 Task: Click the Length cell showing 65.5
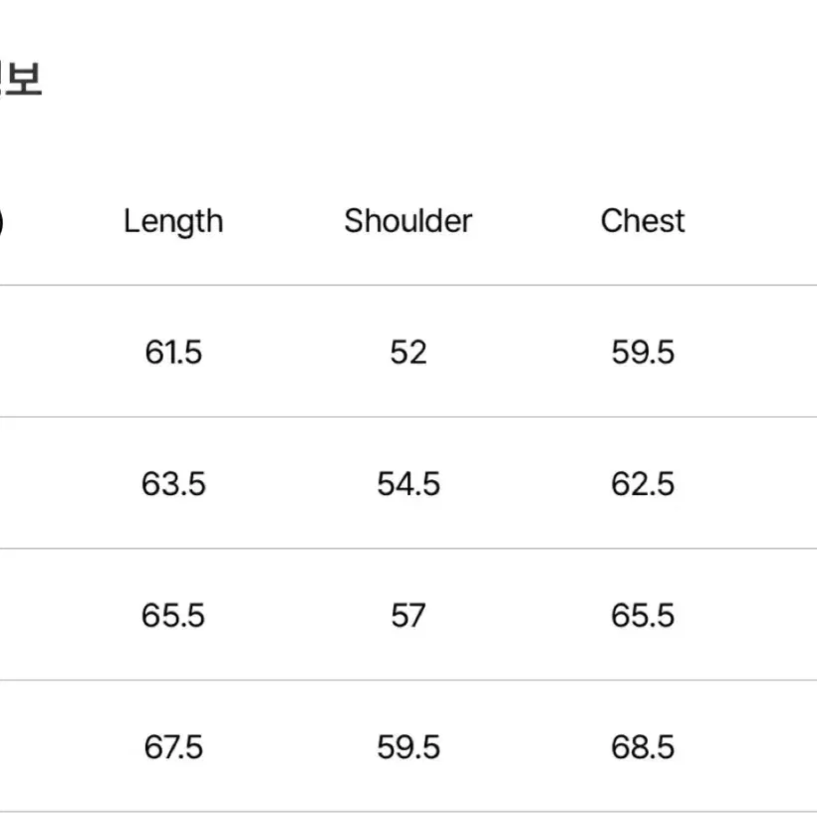173,616
